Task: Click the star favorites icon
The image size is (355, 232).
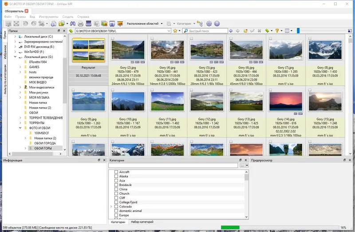Action: 176,31
